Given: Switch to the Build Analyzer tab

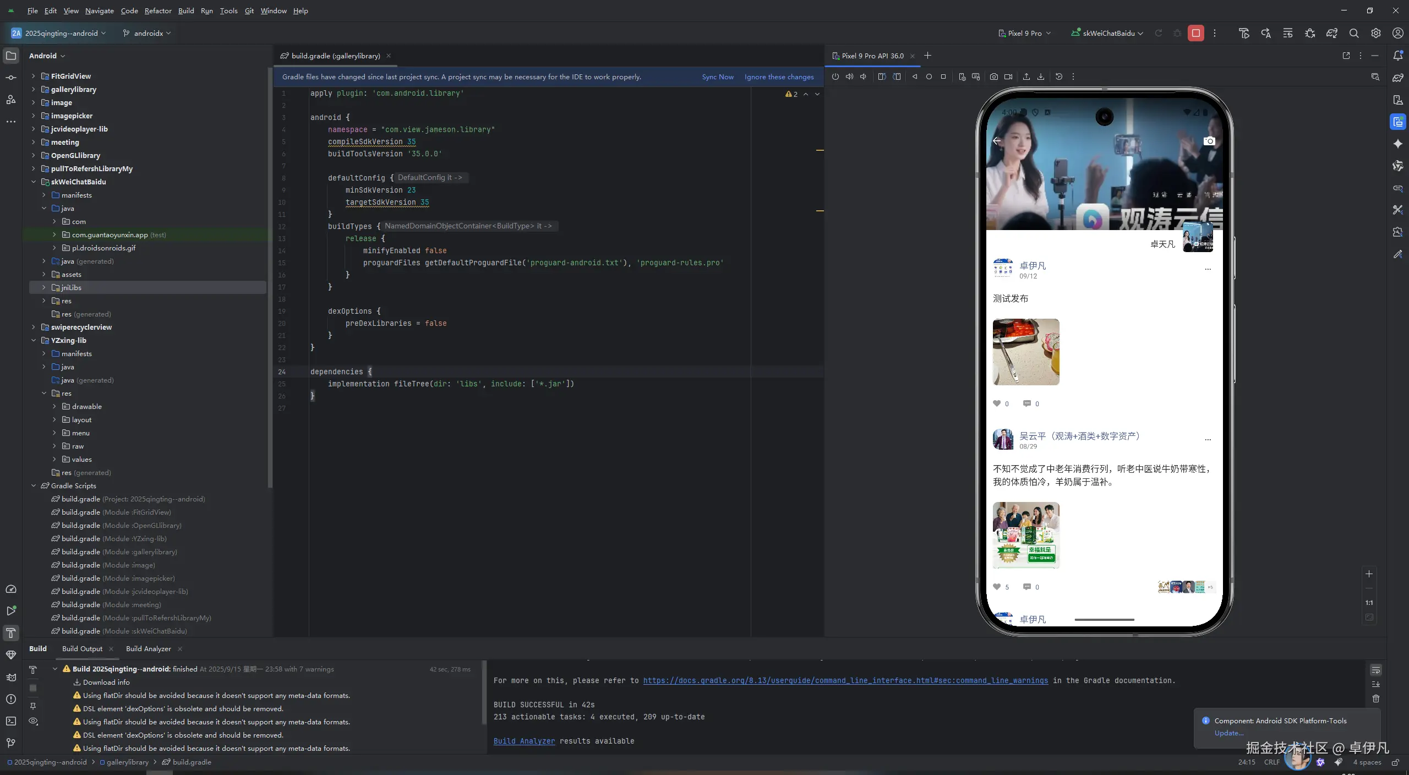Looking at the screenshot, I should [x=148, y=648].
